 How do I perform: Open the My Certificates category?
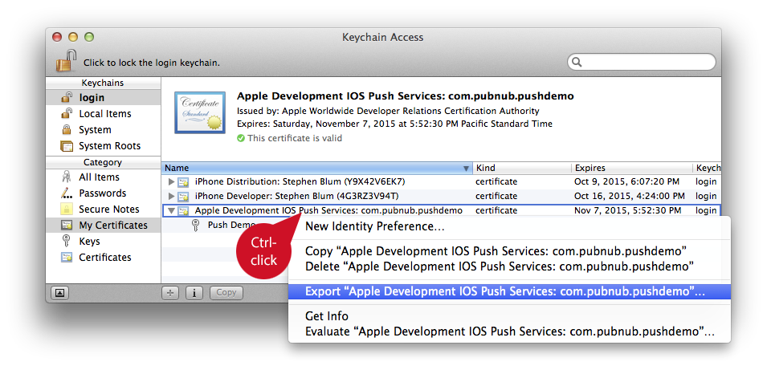point(112,226)
